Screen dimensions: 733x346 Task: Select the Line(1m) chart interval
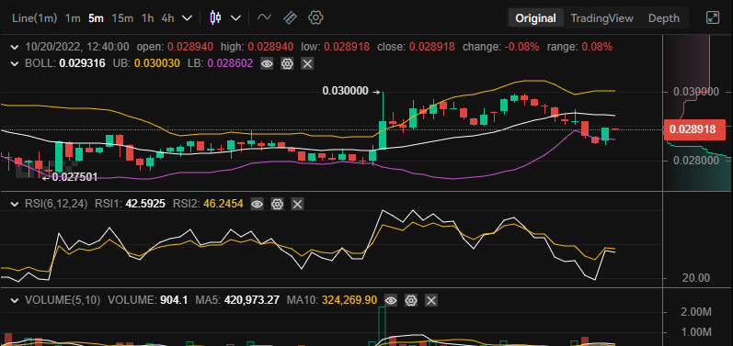[34, 18]
